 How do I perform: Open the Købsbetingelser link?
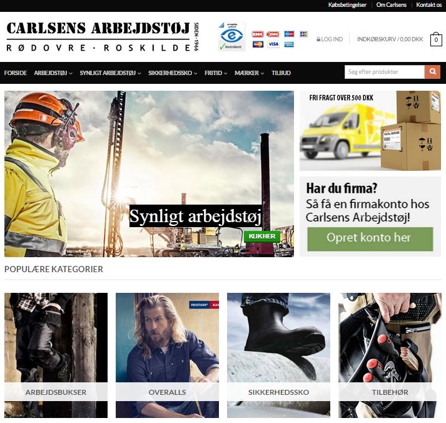(x=347, y=5)
